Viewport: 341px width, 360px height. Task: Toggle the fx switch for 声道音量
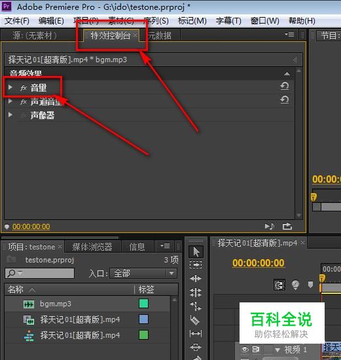(24, 101)
